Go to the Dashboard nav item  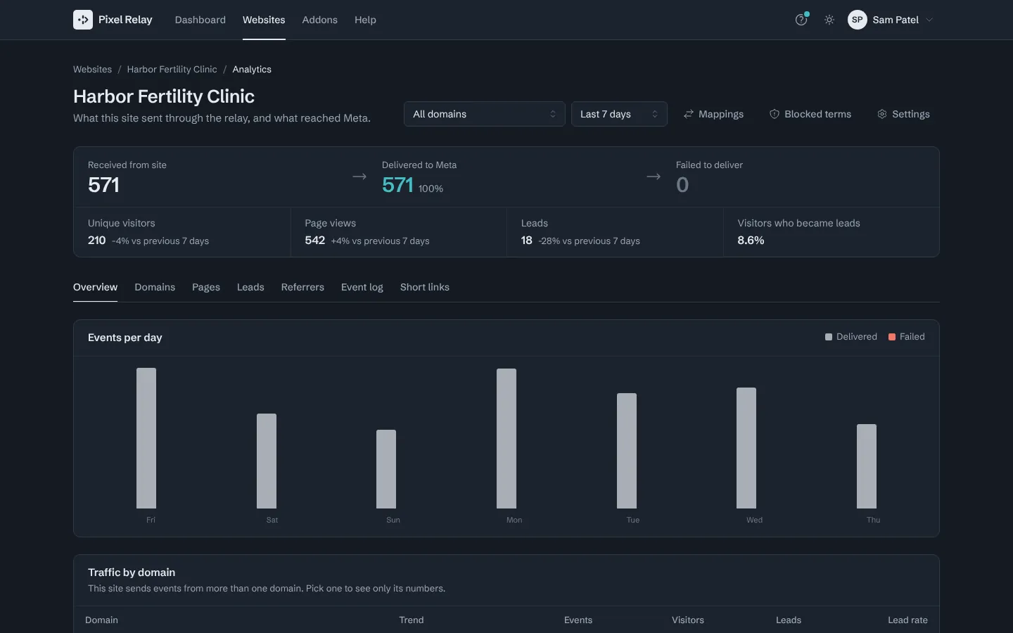[x=200, y=20]
